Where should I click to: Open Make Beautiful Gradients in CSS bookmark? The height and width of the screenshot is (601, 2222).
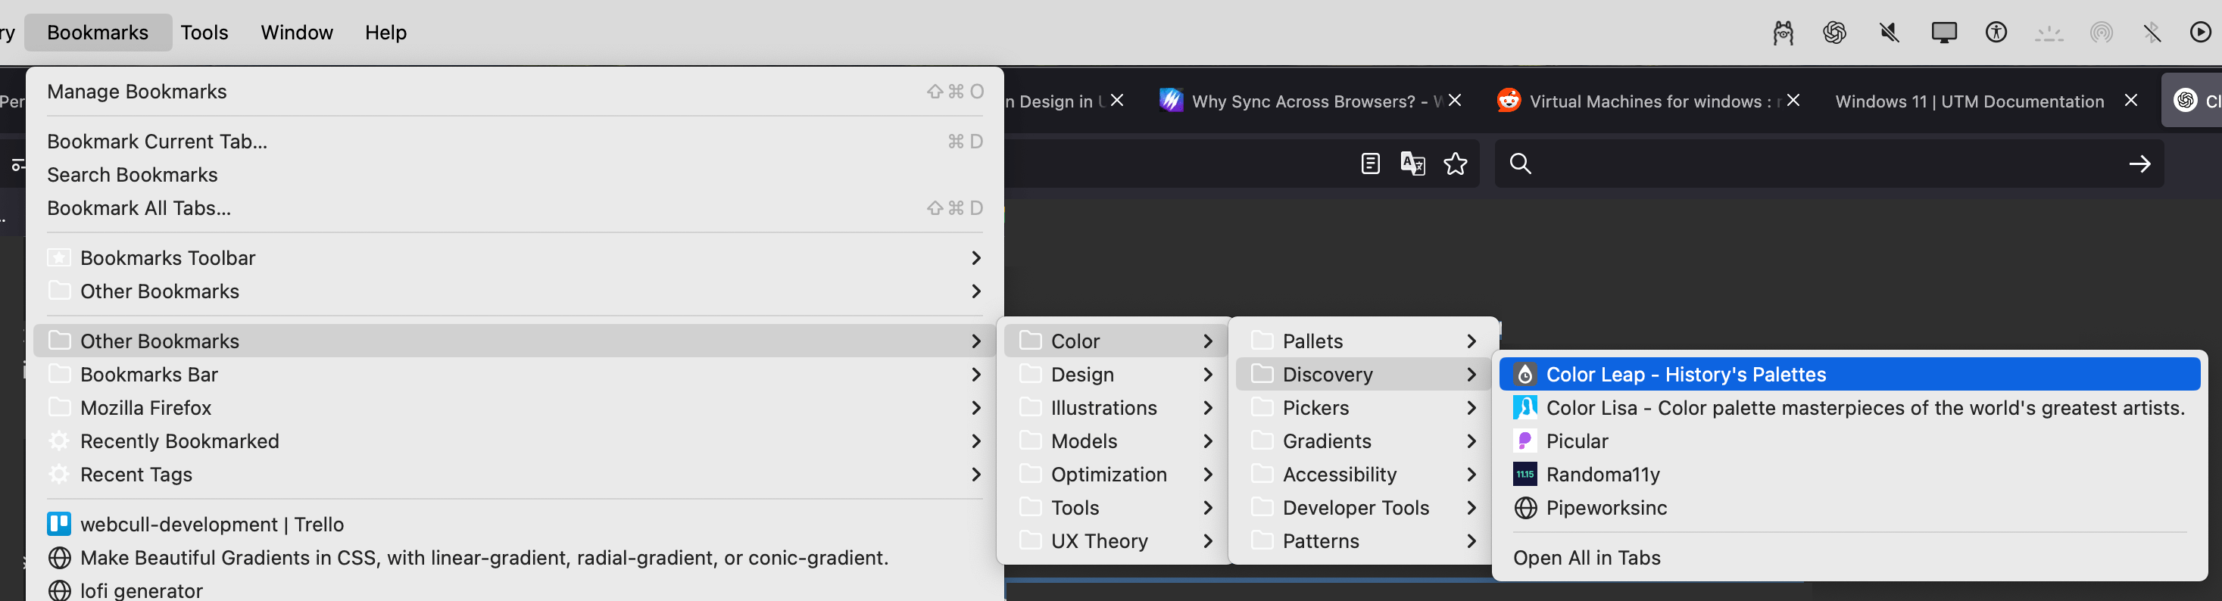point(515,558)
